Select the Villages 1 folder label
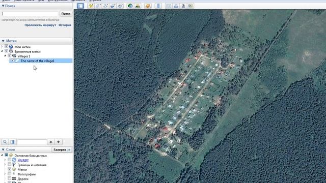This screenshot has height=183, width=326. pyautogui.click(x=24, y=56)
